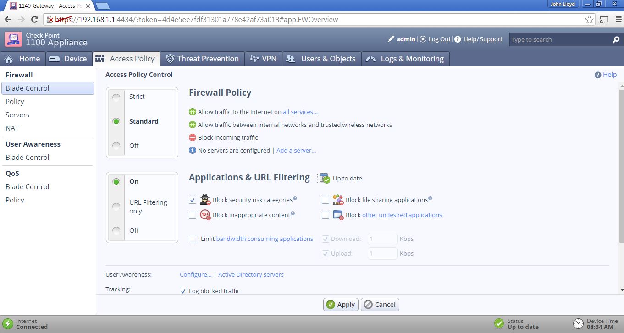Open the all services link
624x333 pixels.
(300, 112)
